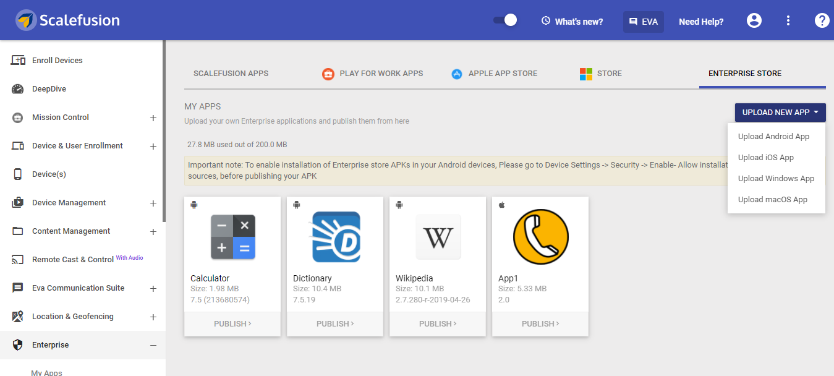Click the Content Management folder icon
The width and height of the screenshot is (834, 376).
point(18,231)
